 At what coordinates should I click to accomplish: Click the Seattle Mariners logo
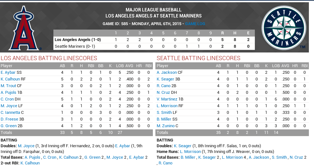pyautogui.click(x=282, y=28)
